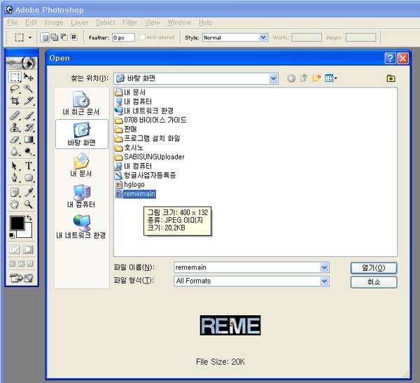
Task: Choose New Selection mode in options bar
Action: click(45, 37)
